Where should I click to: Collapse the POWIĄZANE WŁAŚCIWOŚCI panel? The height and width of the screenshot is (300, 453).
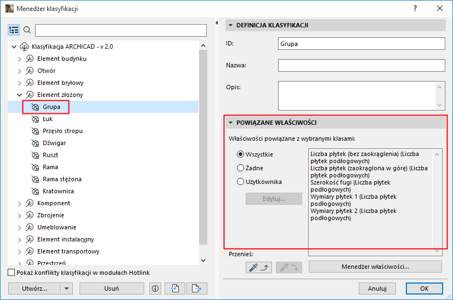tap(230, 123)
